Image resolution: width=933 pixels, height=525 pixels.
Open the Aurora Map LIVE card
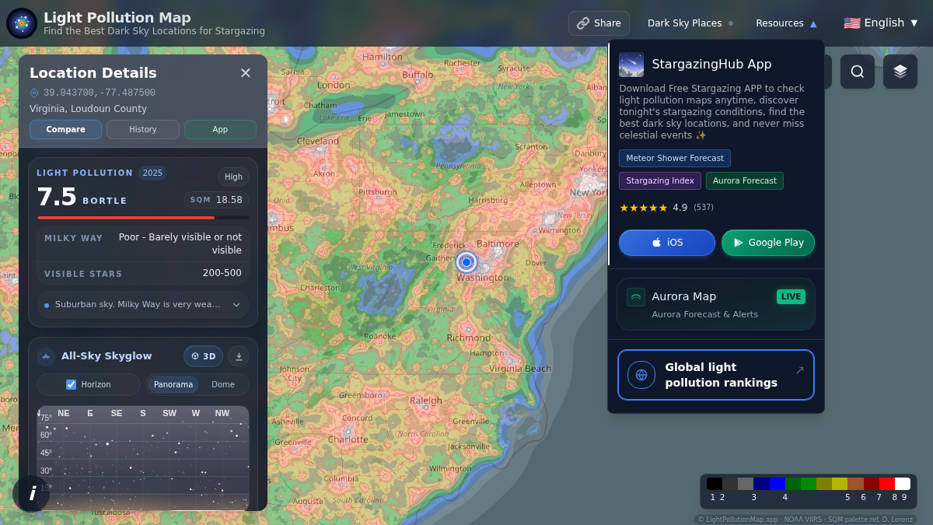[x=716, y=304]
